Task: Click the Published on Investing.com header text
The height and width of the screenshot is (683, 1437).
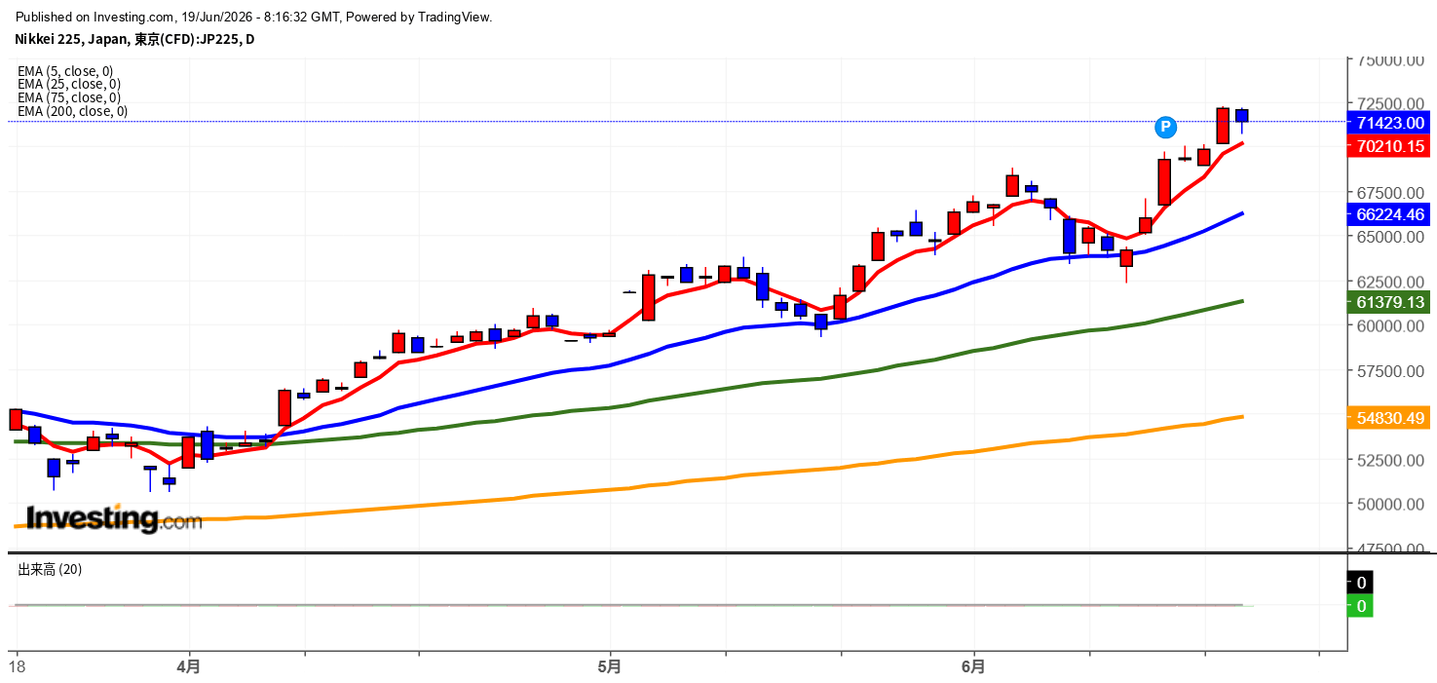Action: [254, 17]
